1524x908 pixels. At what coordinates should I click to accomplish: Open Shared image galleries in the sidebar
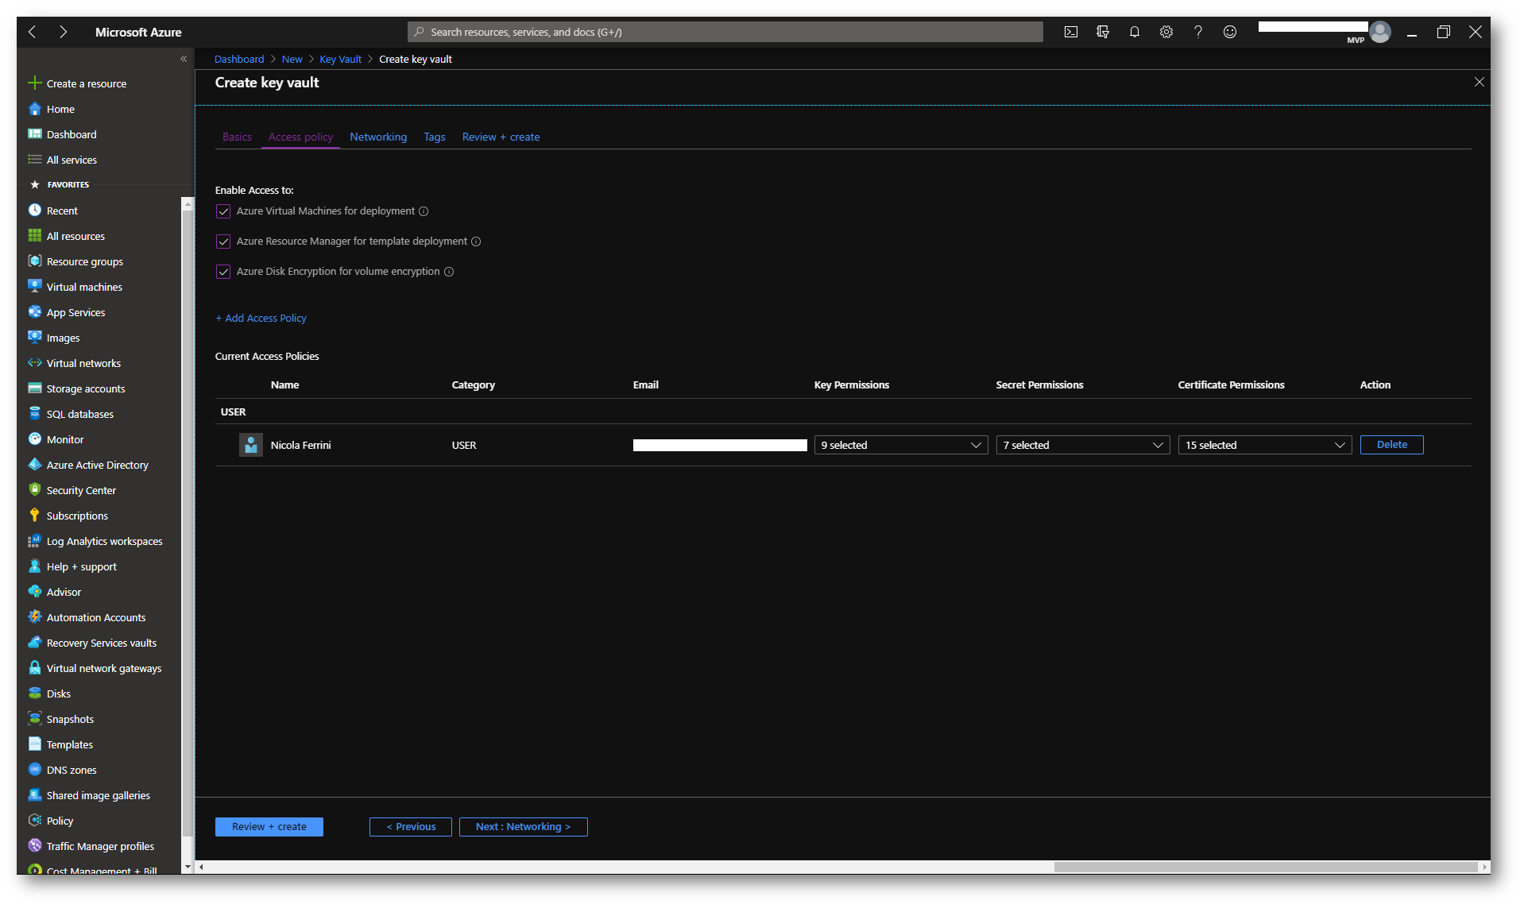[98, 795]
